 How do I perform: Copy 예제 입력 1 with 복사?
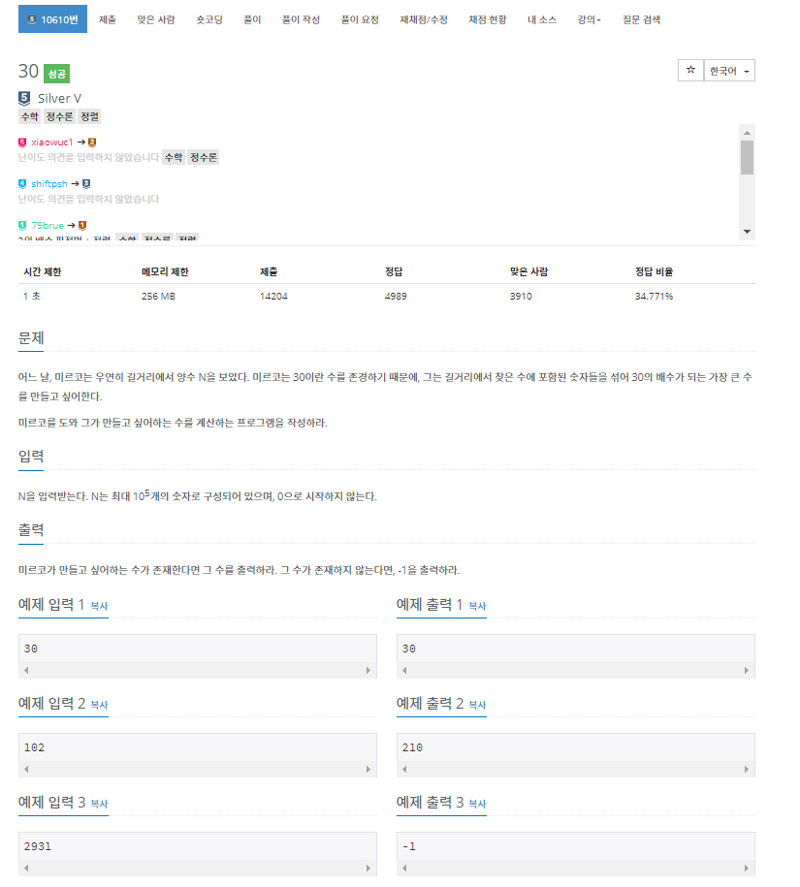tap(99, 606)
